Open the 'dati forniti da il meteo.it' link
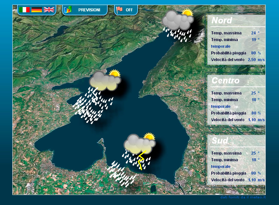Viewport: 279px width, 205px height. (243, 197)
